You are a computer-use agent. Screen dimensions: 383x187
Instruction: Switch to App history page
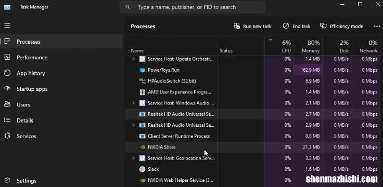coord(61,73)
